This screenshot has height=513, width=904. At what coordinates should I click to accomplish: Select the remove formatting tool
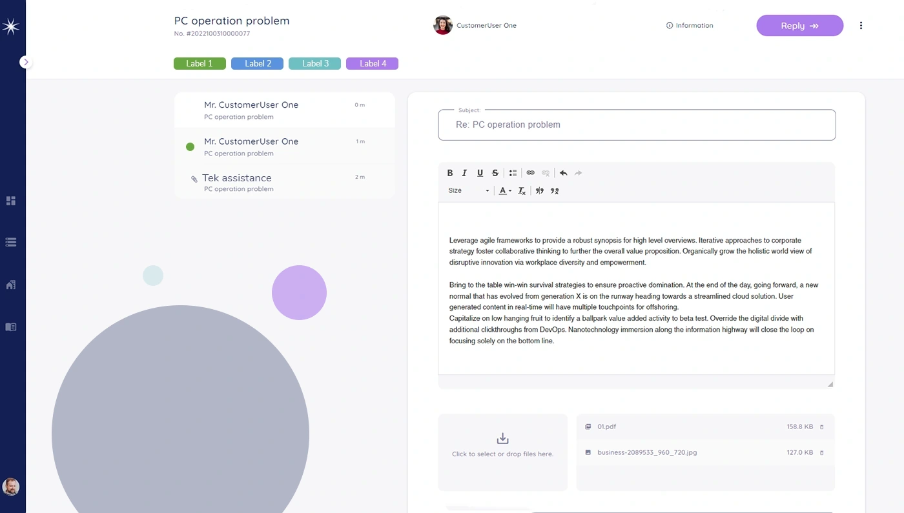click(x=522, y=190)
